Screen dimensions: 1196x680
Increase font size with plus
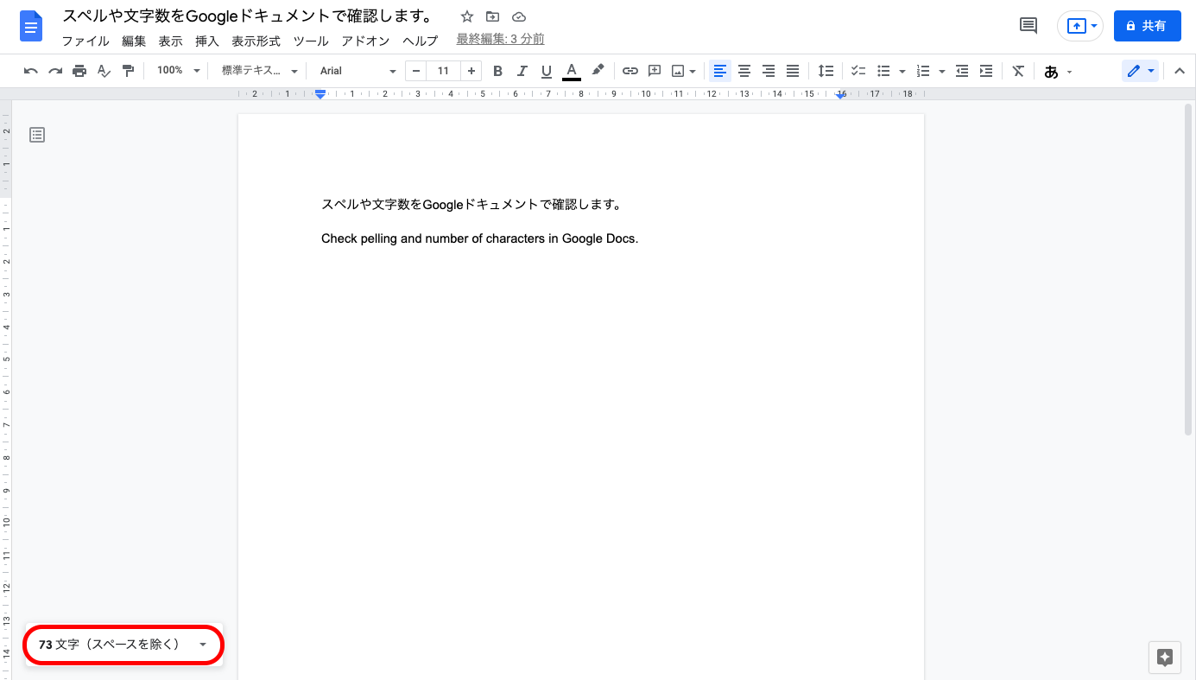[x=471, y=71]
